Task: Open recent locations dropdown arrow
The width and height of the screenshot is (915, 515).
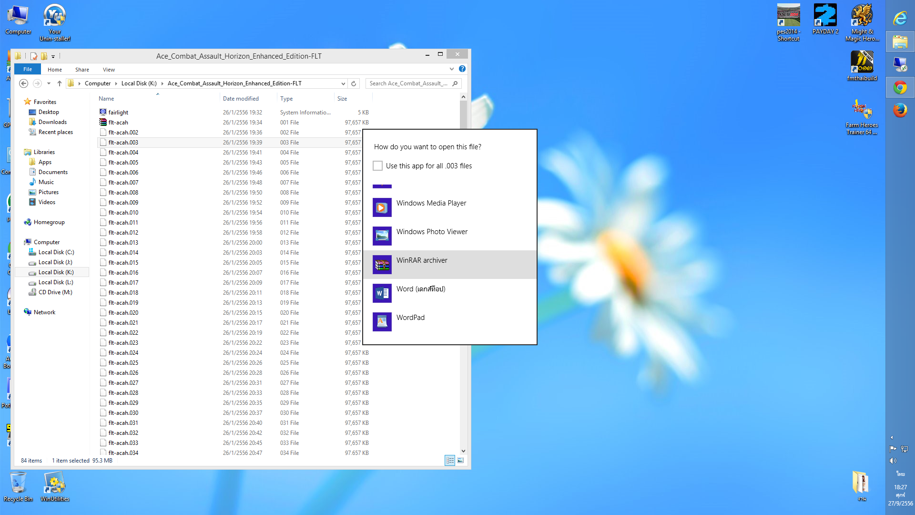Action: (x=49, y=83)
